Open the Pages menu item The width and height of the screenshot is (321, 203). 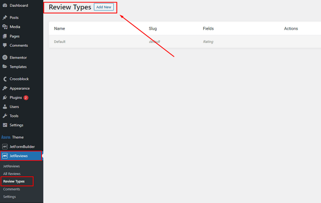(x=15, y=36)
